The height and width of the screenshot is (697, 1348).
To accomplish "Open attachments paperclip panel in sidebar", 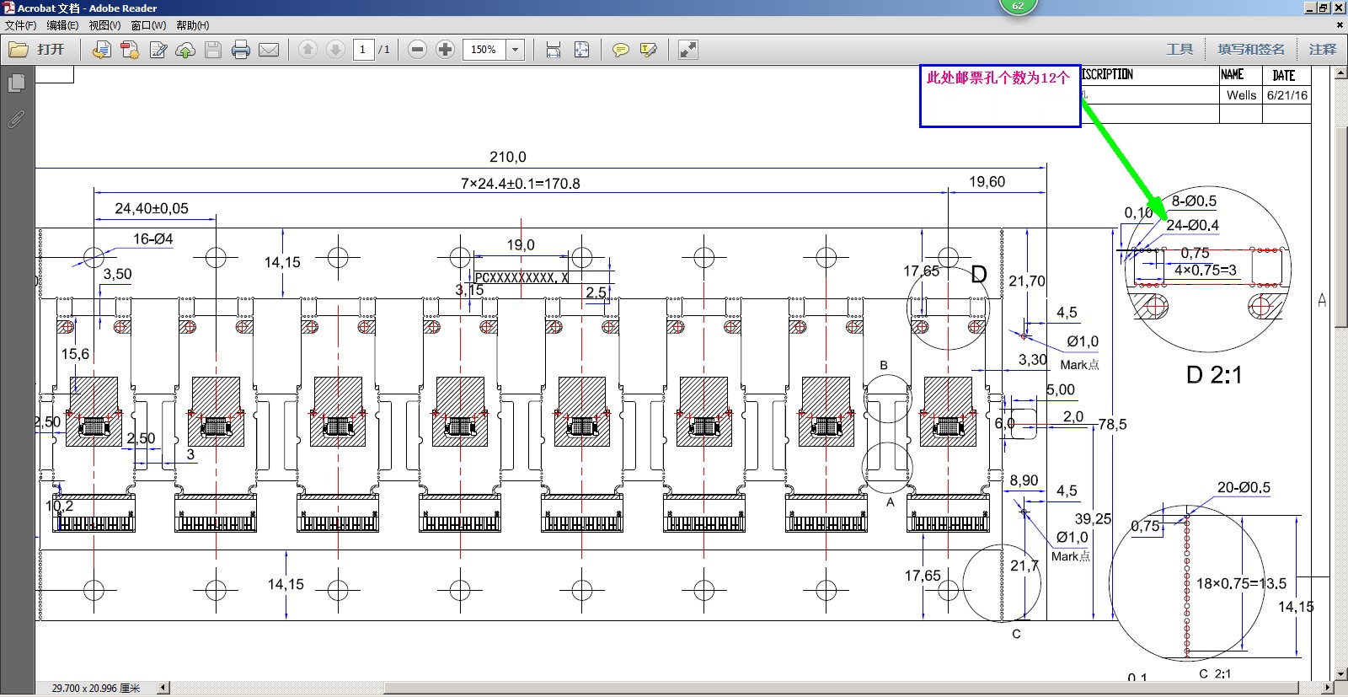I will click(16, 120).
